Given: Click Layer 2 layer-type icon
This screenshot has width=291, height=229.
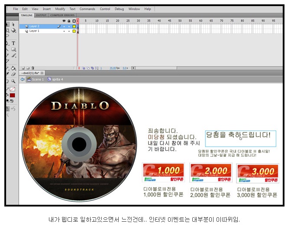Looking at the screenshot, I should pyautogui.click(x=26, y=26).
